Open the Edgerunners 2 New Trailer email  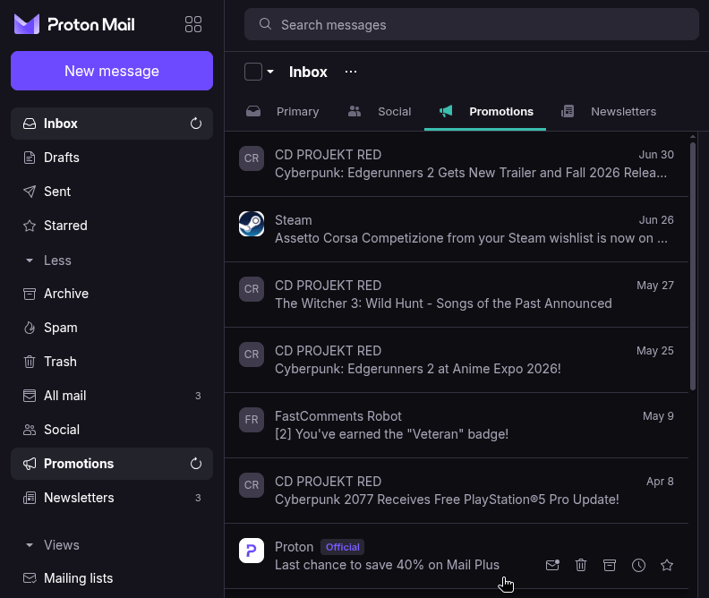457,164
